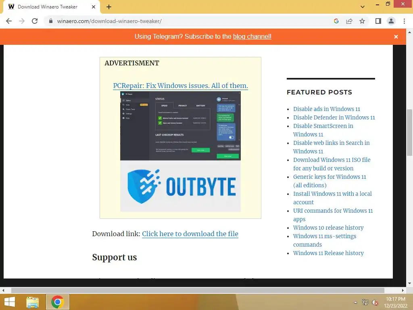Open Disable web links in Search post
Image resolution: width=413 pixels, height=310 pixels.
pos(332,147)
